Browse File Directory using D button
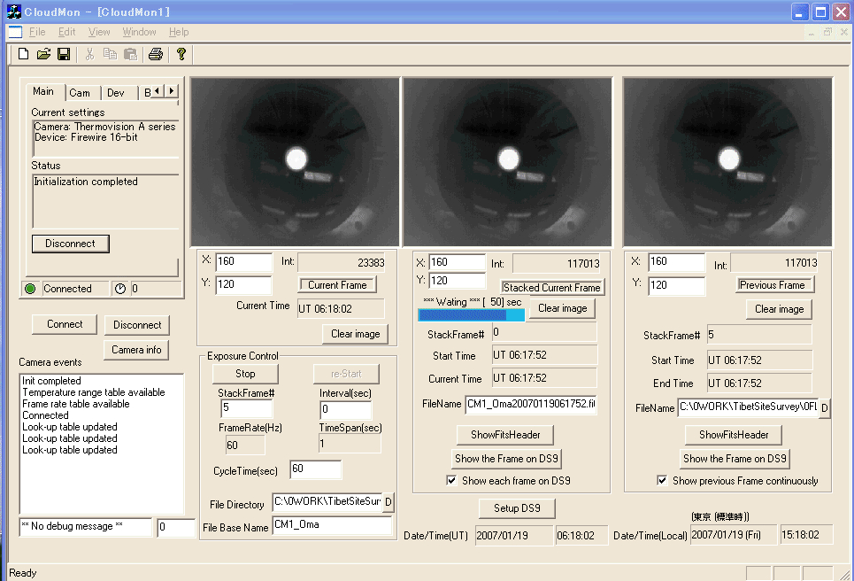Image resolution: width=854 pixels, height=581 pixels. 389,503
